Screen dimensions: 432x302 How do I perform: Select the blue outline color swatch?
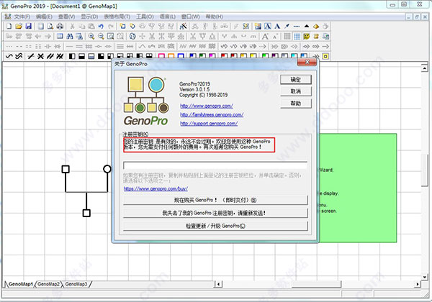181,56
